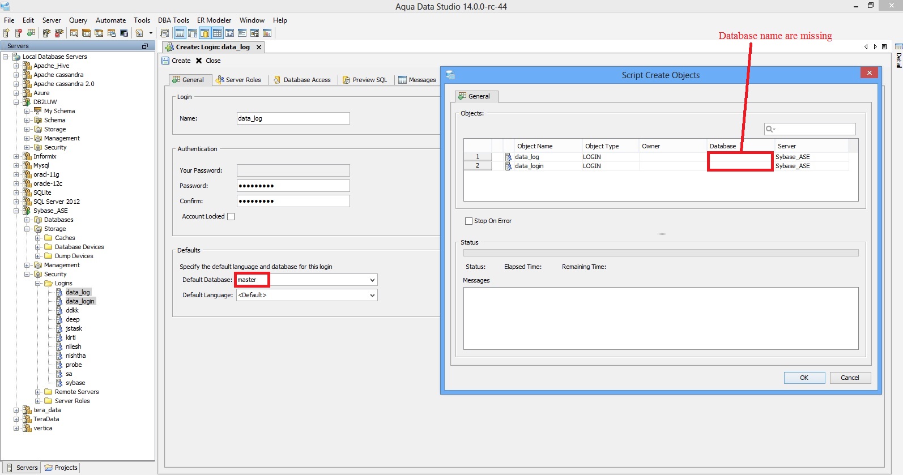
Task: Switch to the Database Access tab
Action: click(302, 80)
